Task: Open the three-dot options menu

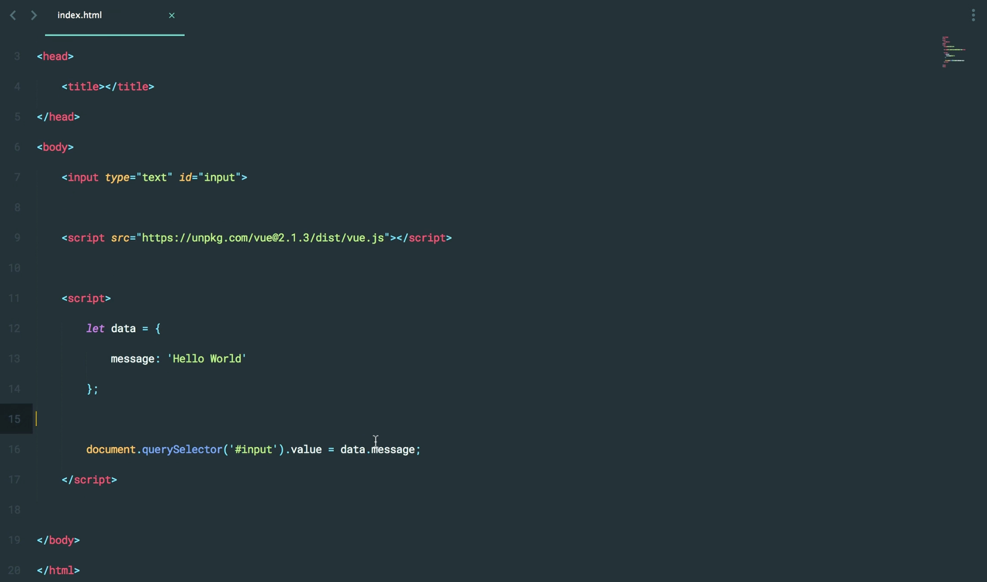Action: tap(973, 16)
